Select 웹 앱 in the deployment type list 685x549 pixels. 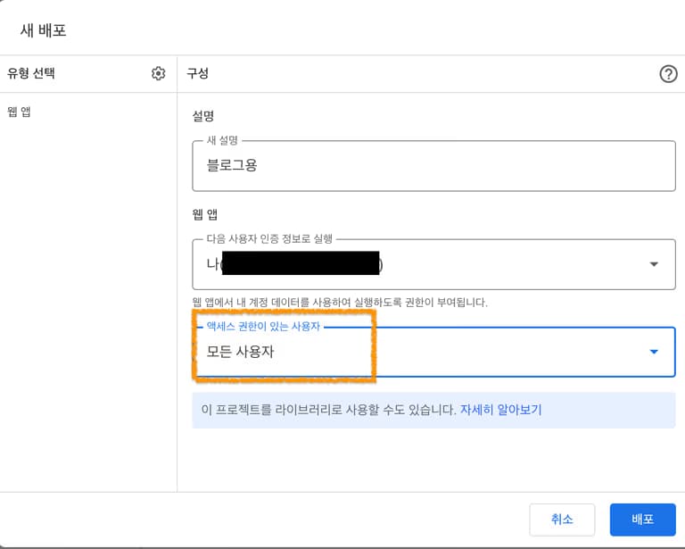pyautogui.click(x=20, y=112)
